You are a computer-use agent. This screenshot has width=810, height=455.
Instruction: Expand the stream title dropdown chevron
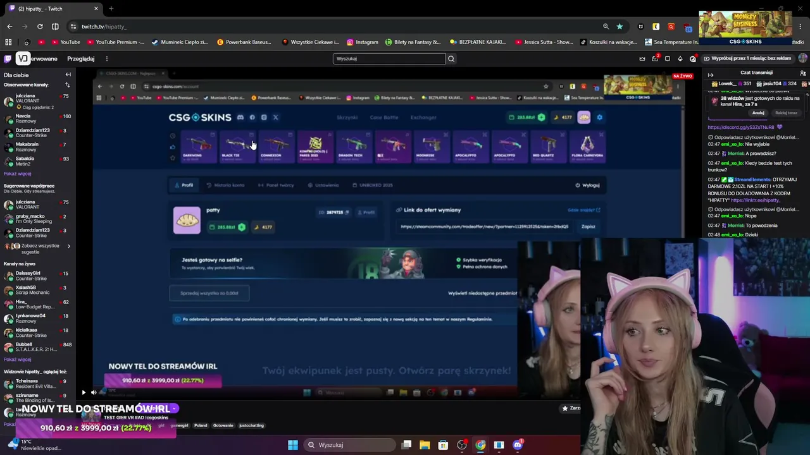[x=175, y=409]
